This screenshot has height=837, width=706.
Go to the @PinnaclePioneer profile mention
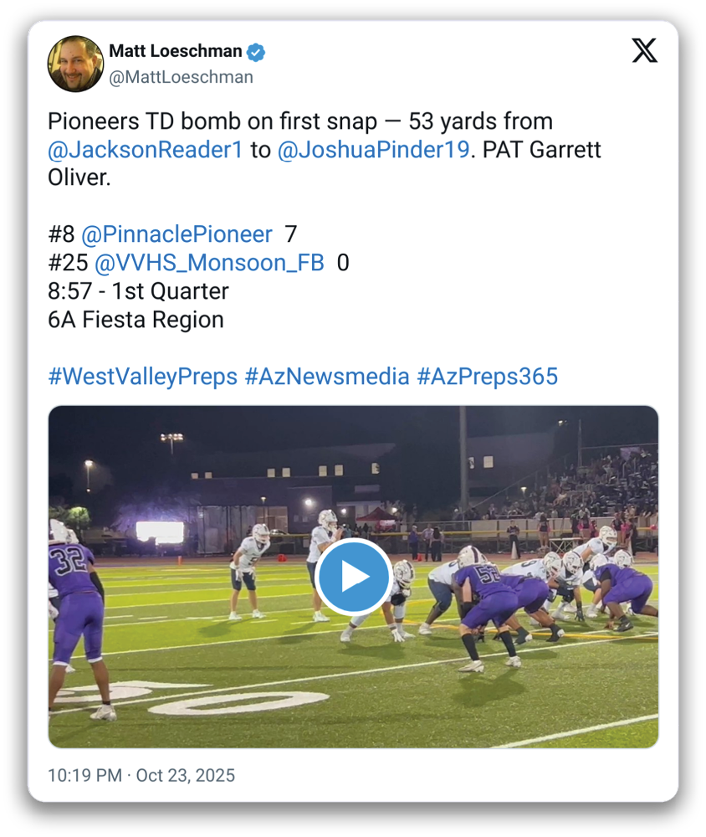(176, 234)
